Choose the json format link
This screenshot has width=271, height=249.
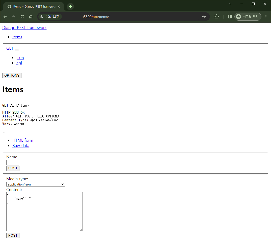point(20,58)
